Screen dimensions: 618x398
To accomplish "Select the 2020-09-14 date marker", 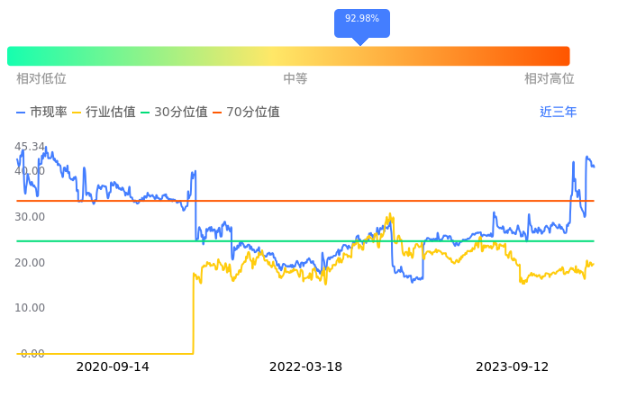I will coord(113,367).
